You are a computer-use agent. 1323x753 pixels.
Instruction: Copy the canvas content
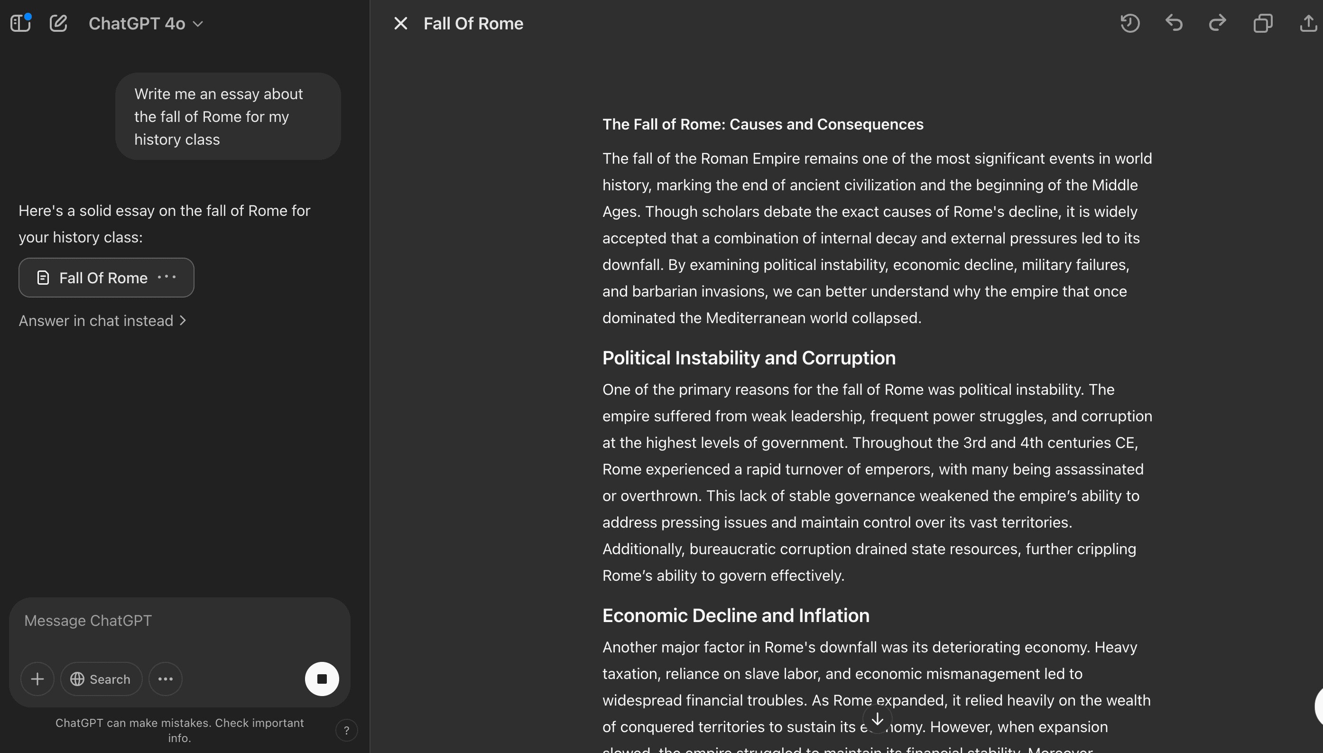(1262, 23)
